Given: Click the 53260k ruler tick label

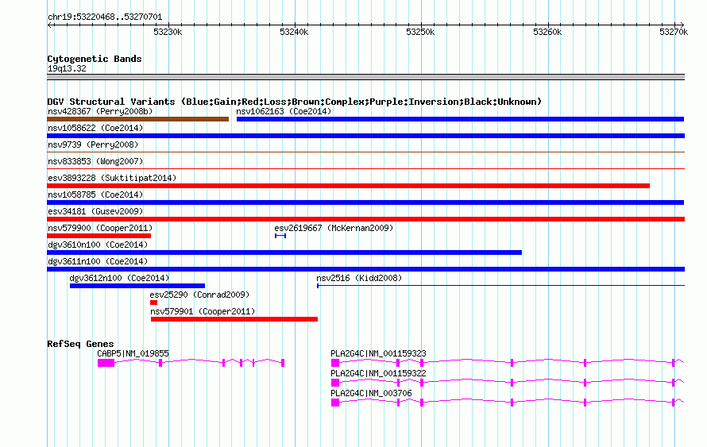Looking at the screenshot, I should click(547, 32).
